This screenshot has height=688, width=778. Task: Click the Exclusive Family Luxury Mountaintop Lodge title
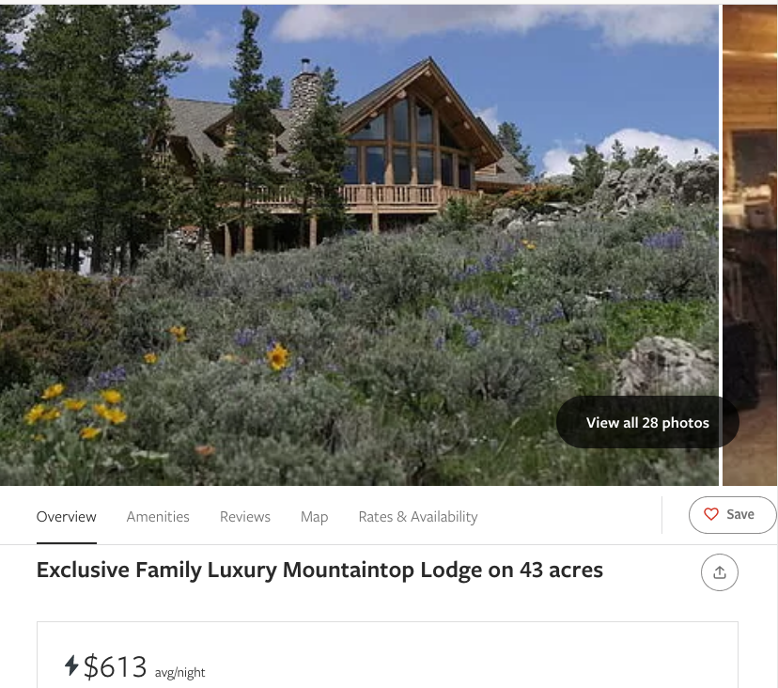[x=319, y=570]
